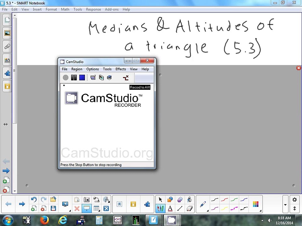Click the CamStudio Pause button
The width and height of the screenshot is (302, 226).
[x=74, y=78]
